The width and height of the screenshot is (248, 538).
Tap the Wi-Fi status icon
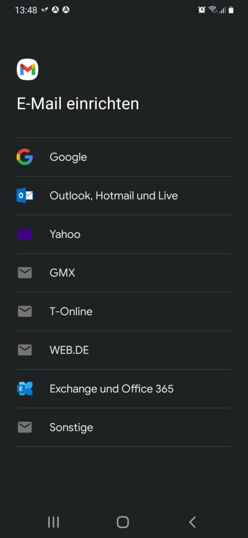pyautogui.click(x=213, y=10)
